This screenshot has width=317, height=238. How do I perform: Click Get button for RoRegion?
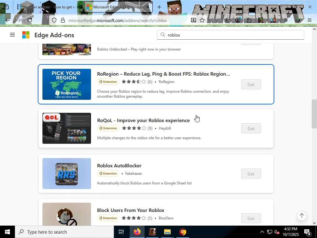pos(251,84)
